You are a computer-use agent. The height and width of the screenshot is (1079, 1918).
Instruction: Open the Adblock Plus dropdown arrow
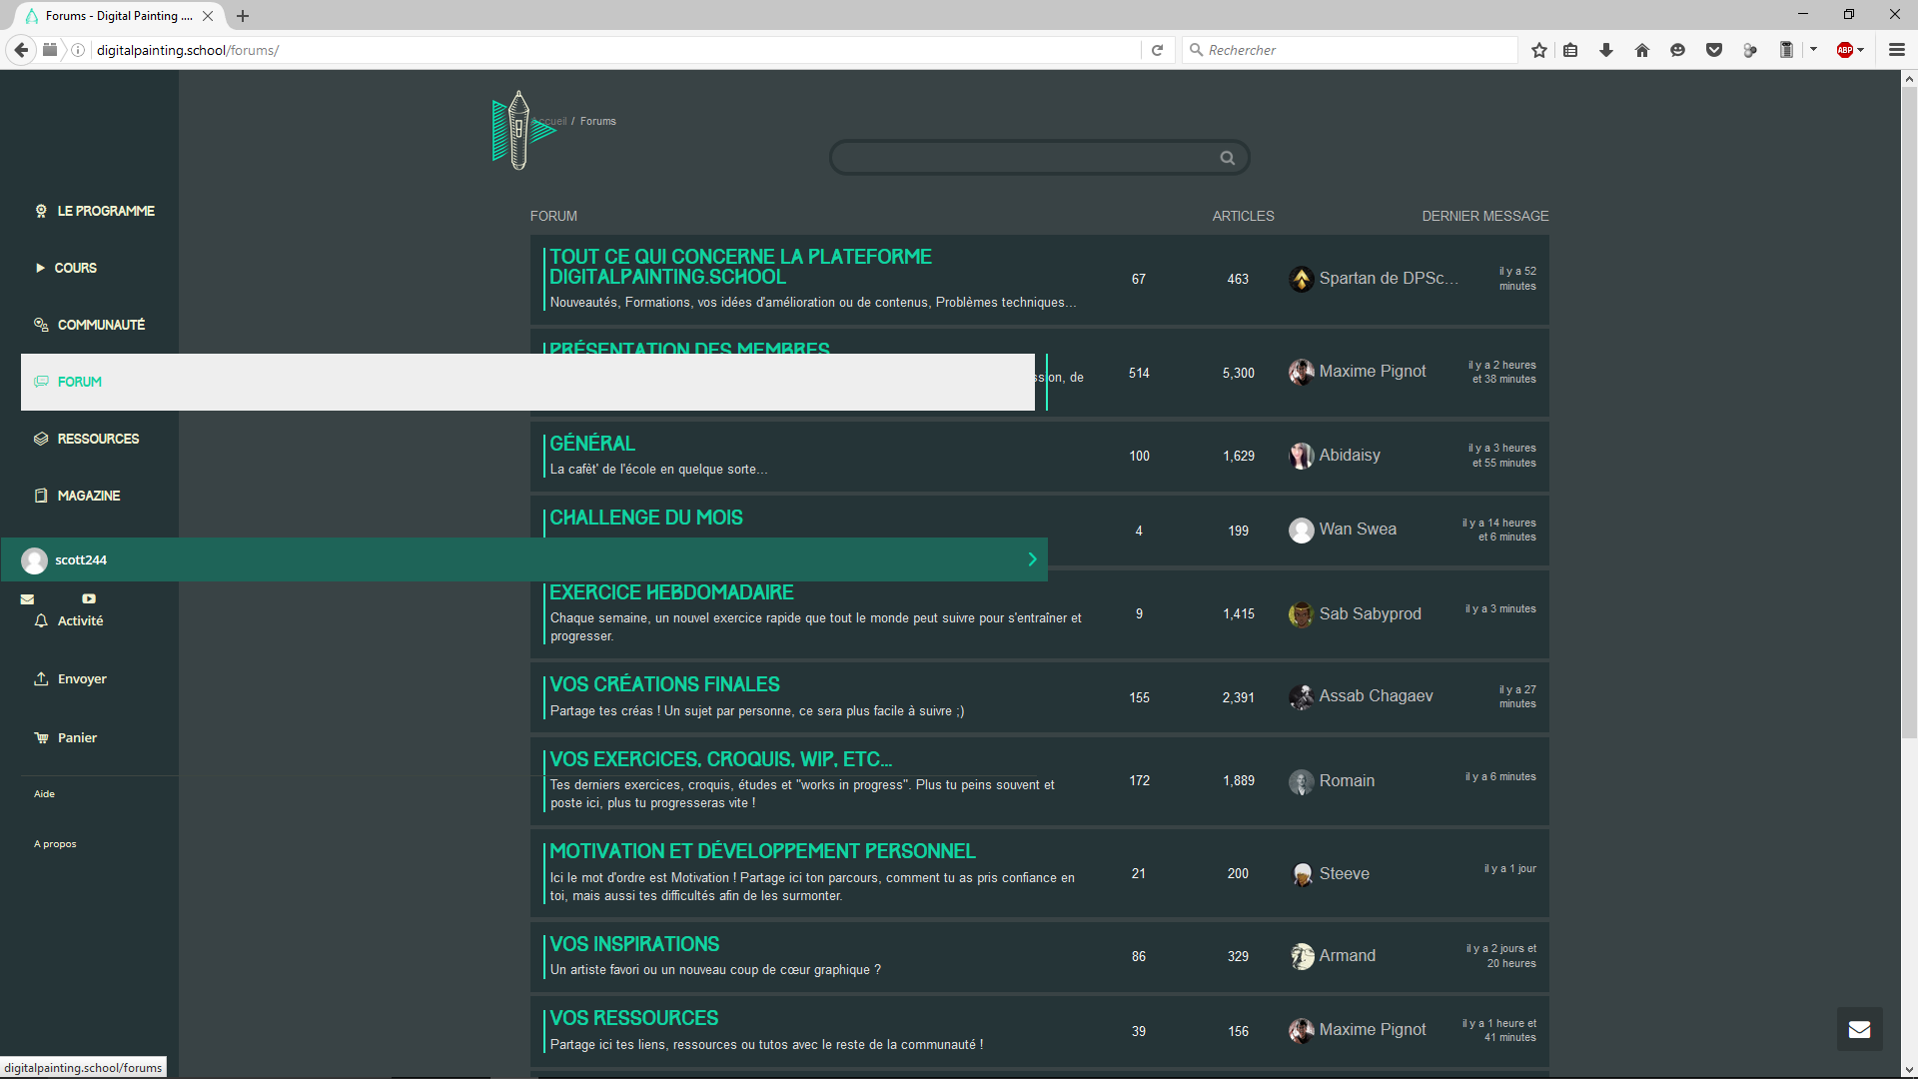click(1861, 50)
